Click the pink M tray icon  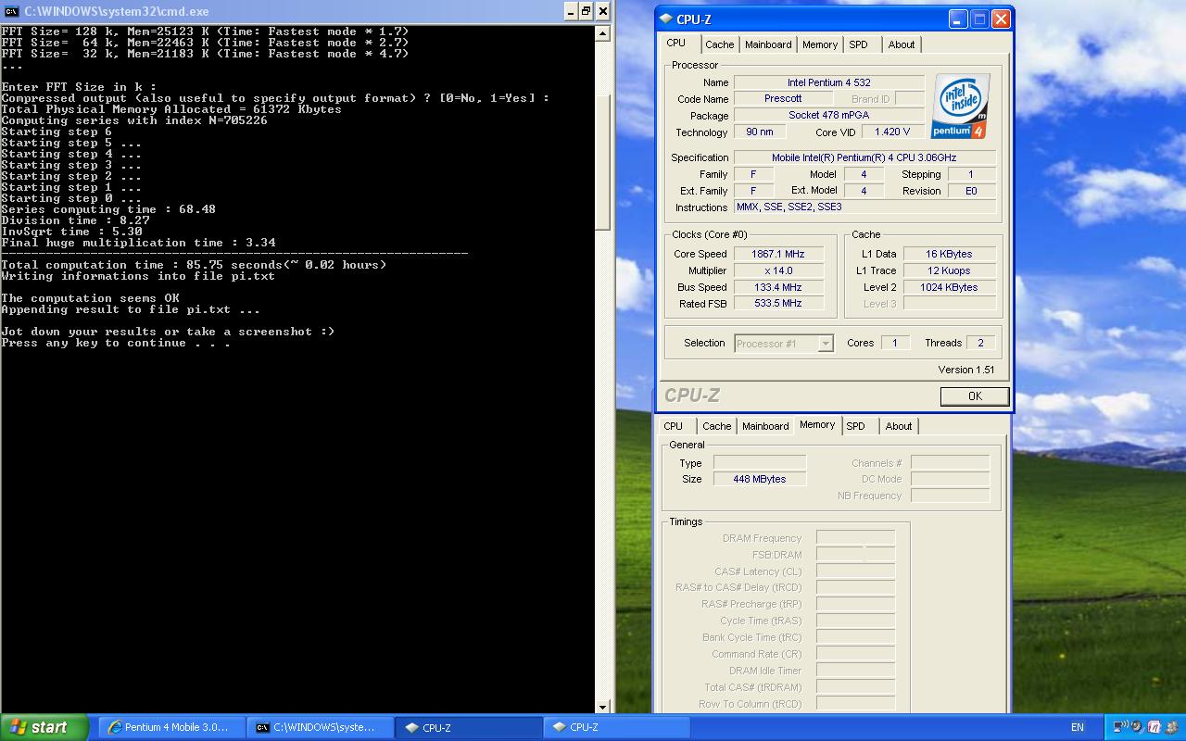(x=1154, y=727)
